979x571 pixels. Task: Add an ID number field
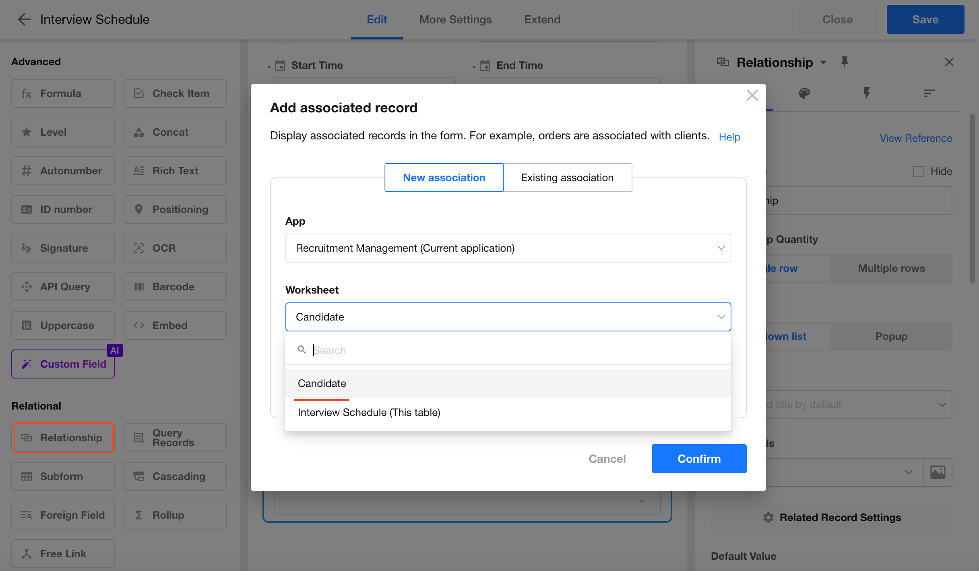pyautogui.click(x=63, y=209)
